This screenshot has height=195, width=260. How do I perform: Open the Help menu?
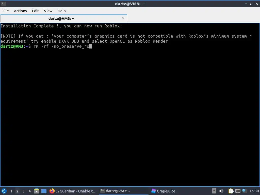pyautogui.click(x=61, y=11)
